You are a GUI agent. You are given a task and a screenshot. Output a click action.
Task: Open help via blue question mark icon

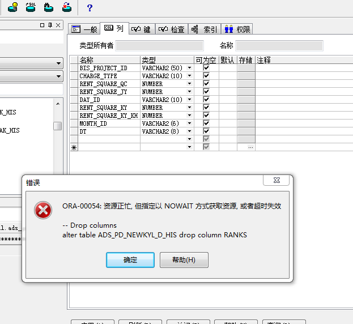tap(90, 7)
